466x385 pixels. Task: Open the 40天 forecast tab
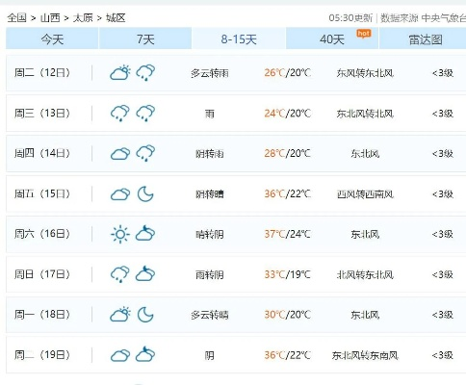332,38
